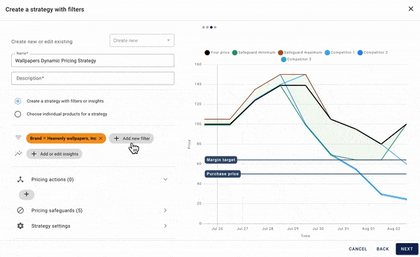
Task: Click the Strategy settings gear icon
Action: (x=20, y=226)
